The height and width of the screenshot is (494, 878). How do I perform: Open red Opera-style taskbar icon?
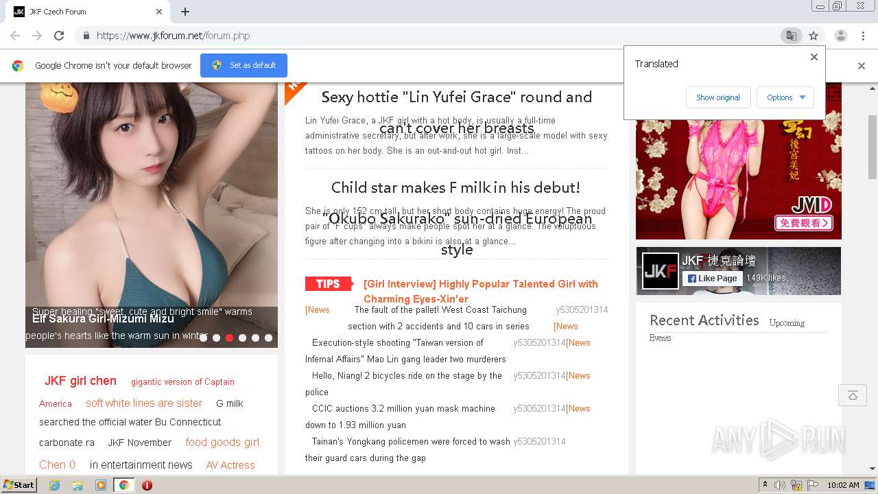pos(147,485)
